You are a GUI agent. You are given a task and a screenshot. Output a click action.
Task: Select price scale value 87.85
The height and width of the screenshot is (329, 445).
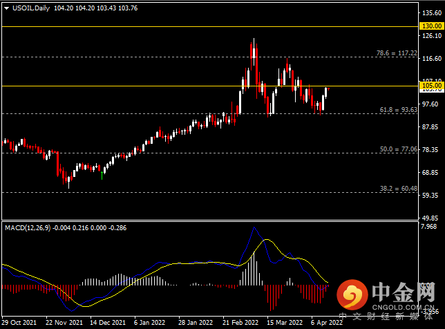tap(432, 127)
